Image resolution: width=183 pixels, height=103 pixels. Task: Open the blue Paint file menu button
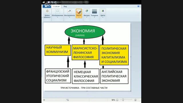47,6
